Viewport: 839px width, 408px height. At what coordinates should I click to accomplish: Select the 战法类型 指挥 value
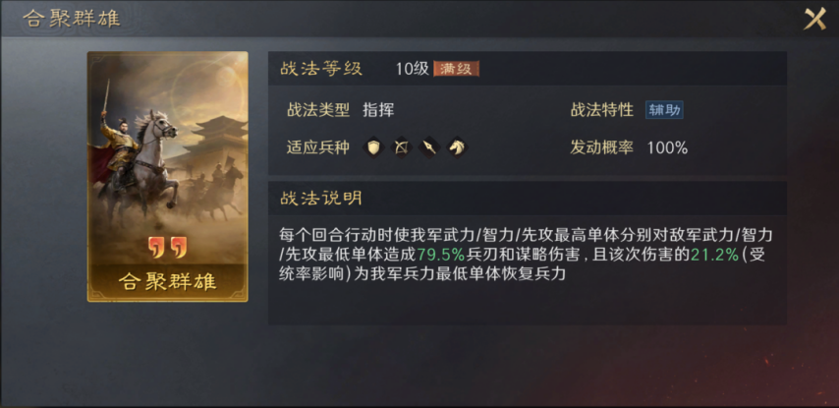tap(378, 110)
